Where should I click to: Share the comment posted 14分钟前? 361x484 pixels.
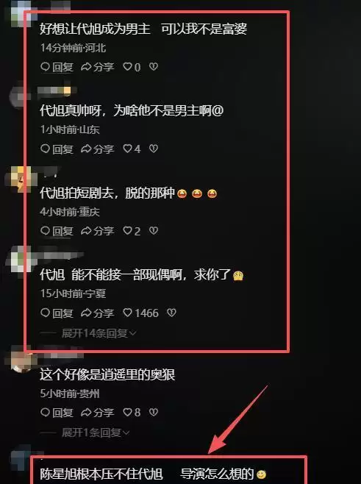click(x=98, y=67)
